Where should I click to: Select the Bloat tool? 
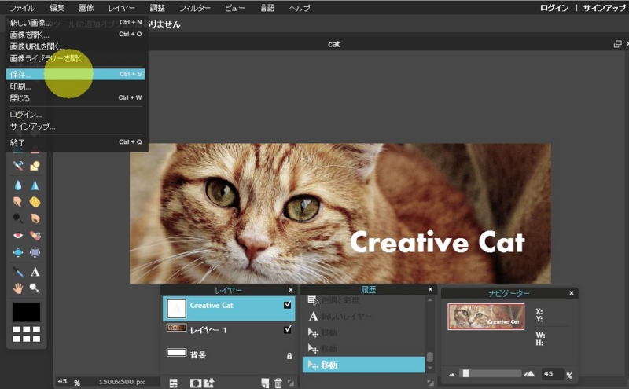click(x=18, y=252)
